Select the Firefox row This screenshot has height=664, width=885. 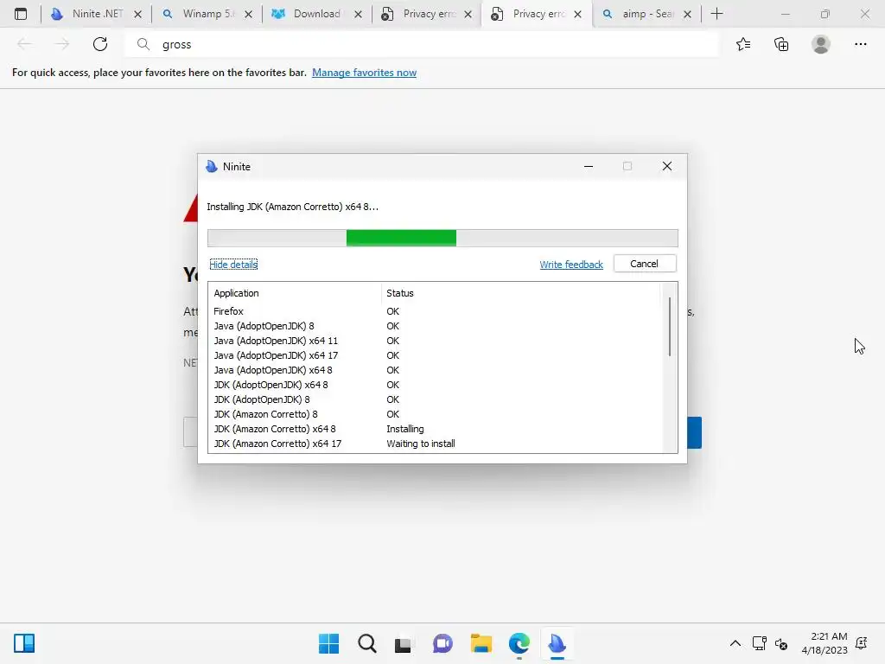coord(435,311)
